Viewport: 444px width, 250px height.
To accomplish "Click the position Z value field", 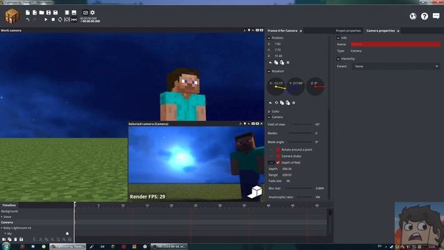I will [x=278, y=56].
